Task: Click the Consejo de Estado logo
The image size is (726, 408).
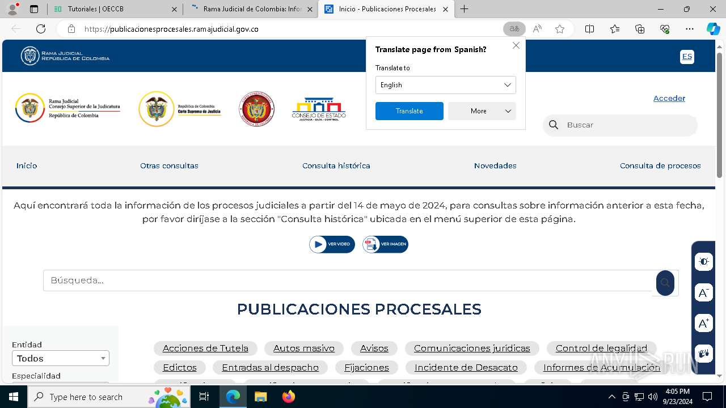Action: [x=319, y=109]
